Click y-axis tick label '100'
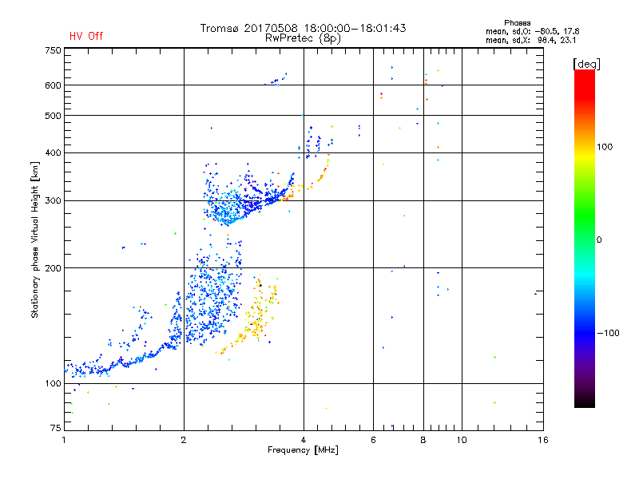 53,384
